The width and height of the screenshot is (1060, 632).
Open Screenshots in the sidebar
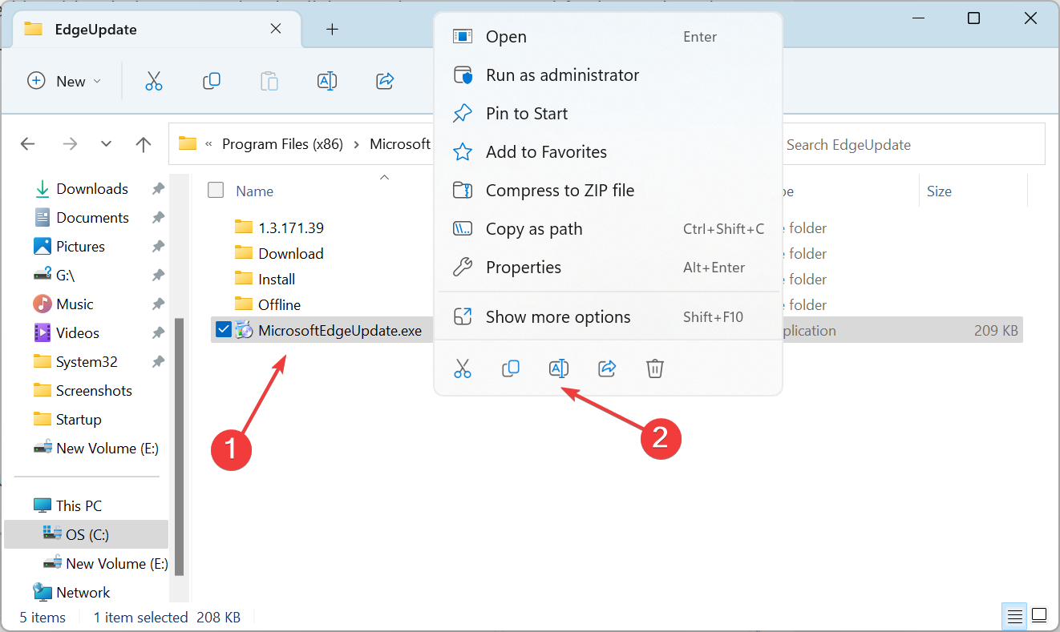94,391
